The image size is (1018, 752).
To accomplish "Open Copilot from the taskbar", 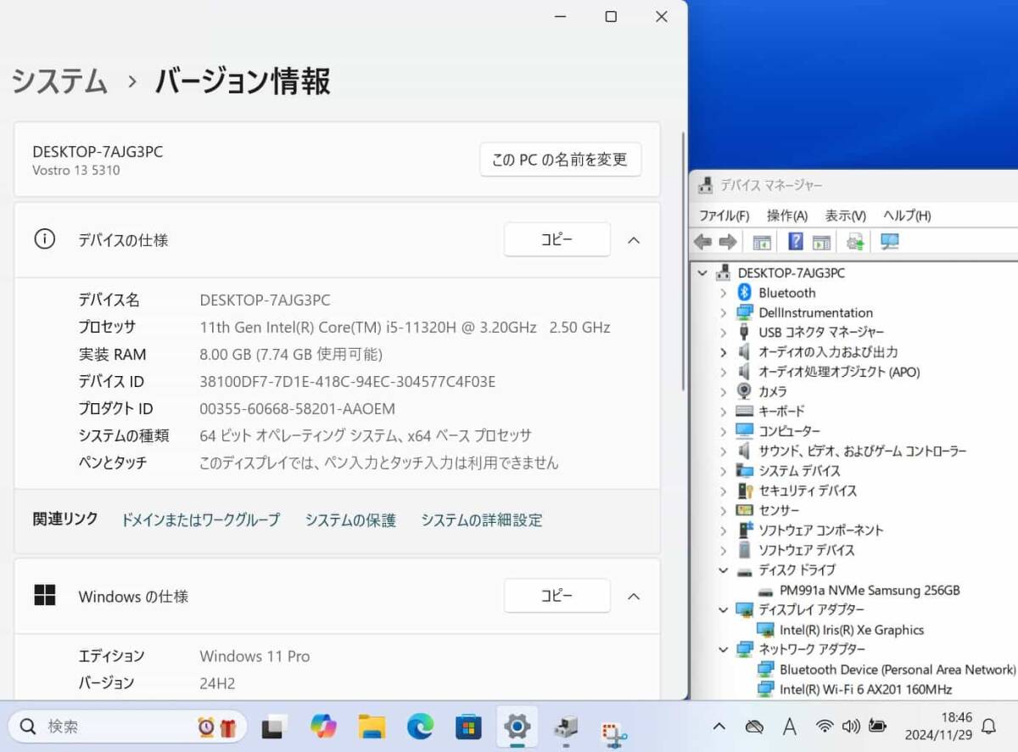I will [323, 727].
